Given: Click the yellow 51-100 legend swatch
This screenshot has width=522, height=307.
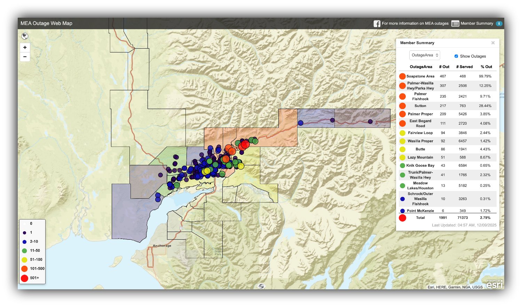Looking at the screenshot, I should [x=24, y=260].
